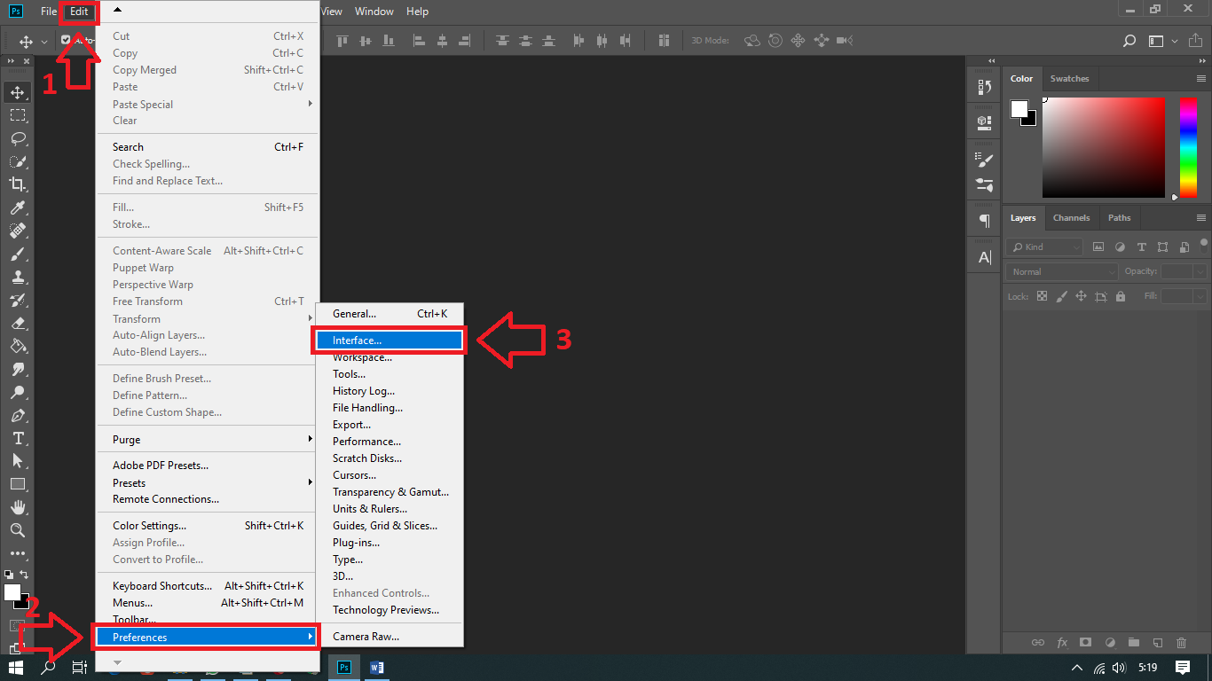Select the Lasso tool
Viewport: 1212px width, 681px height.
pos(18,138)
